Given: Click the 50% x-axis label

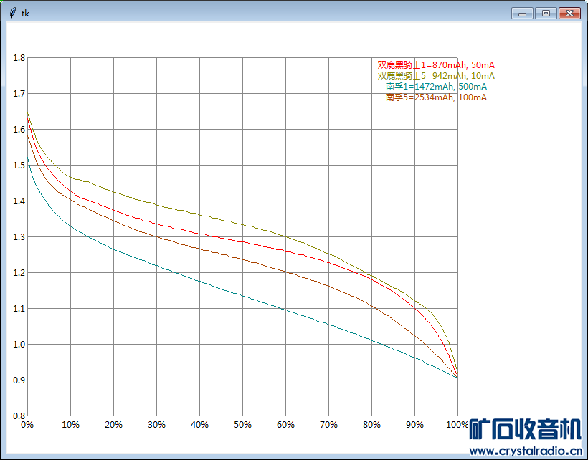Looking at the screenshot, I should [242, 425].
